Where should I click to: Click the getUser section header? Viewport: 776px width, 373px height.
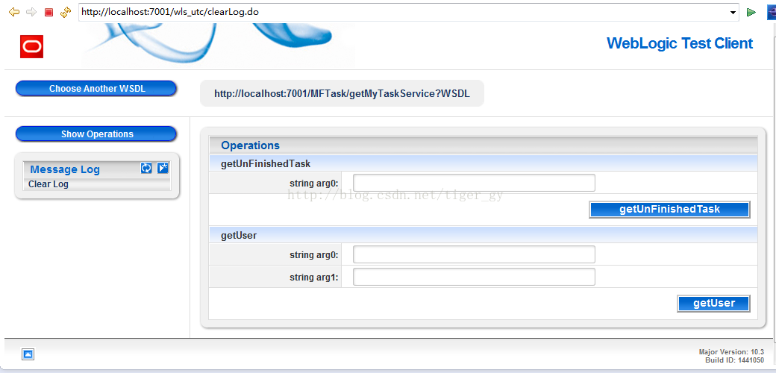tap(483, 236)
